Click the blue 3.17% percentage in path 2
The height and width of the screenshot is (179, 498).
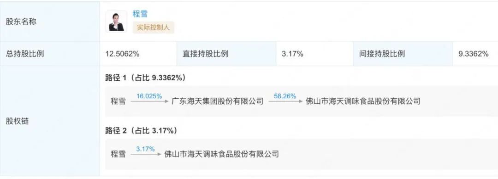click(x=145, y=149)
